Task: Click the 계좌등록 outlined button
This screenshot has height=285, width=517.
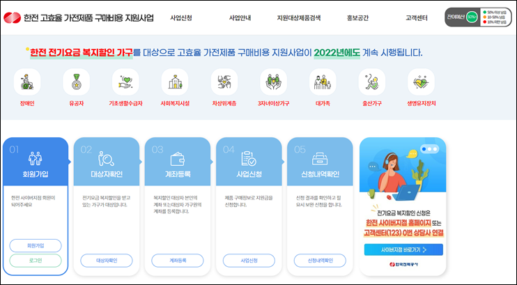Action: [x=178, y=261]
